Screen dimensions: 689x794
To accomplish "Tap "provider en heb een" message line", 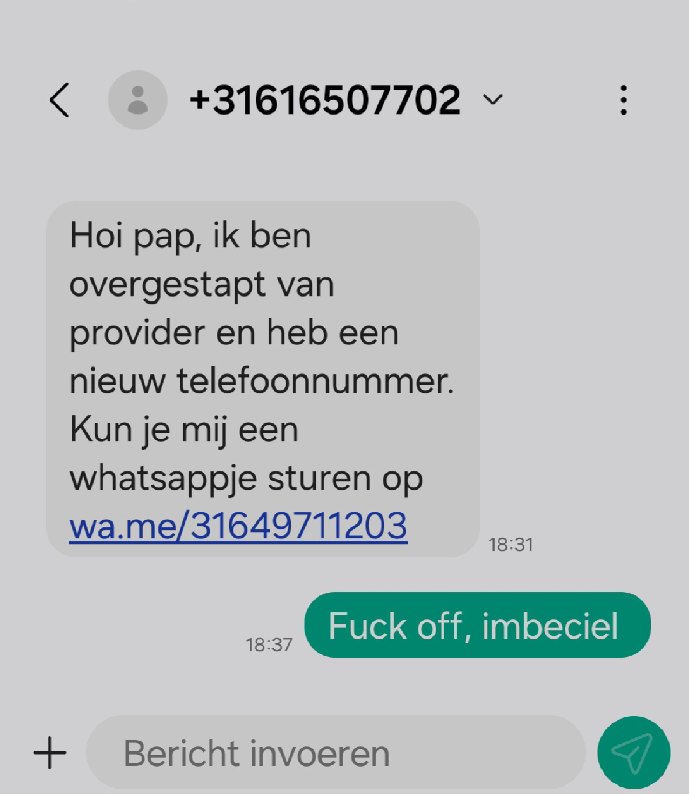I will [x=234, y=333].
